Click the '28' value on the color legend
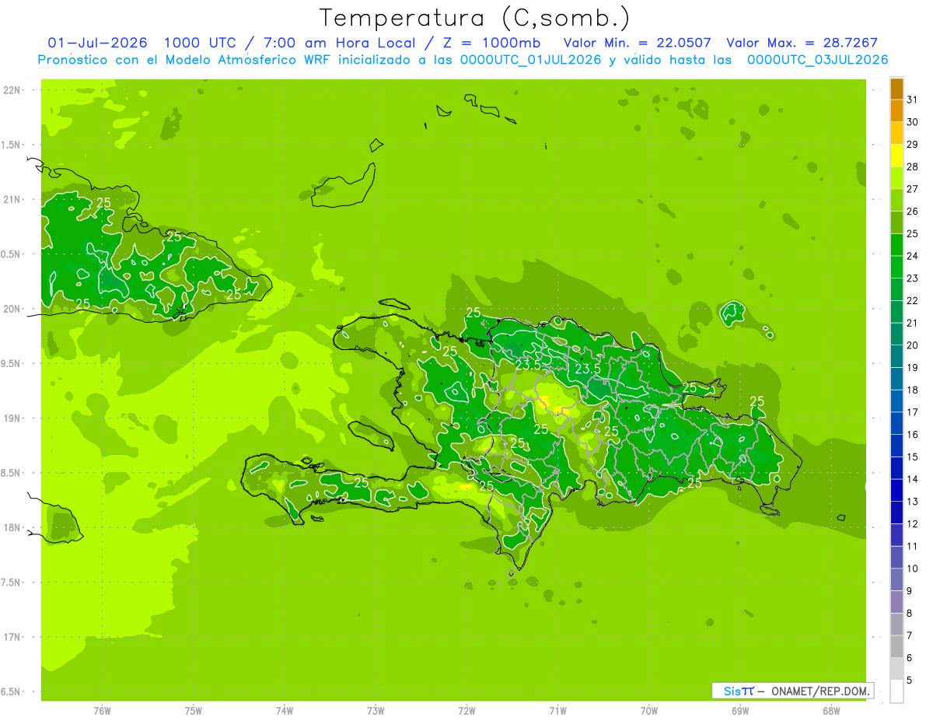933x721 pixels. pos(913,166)
